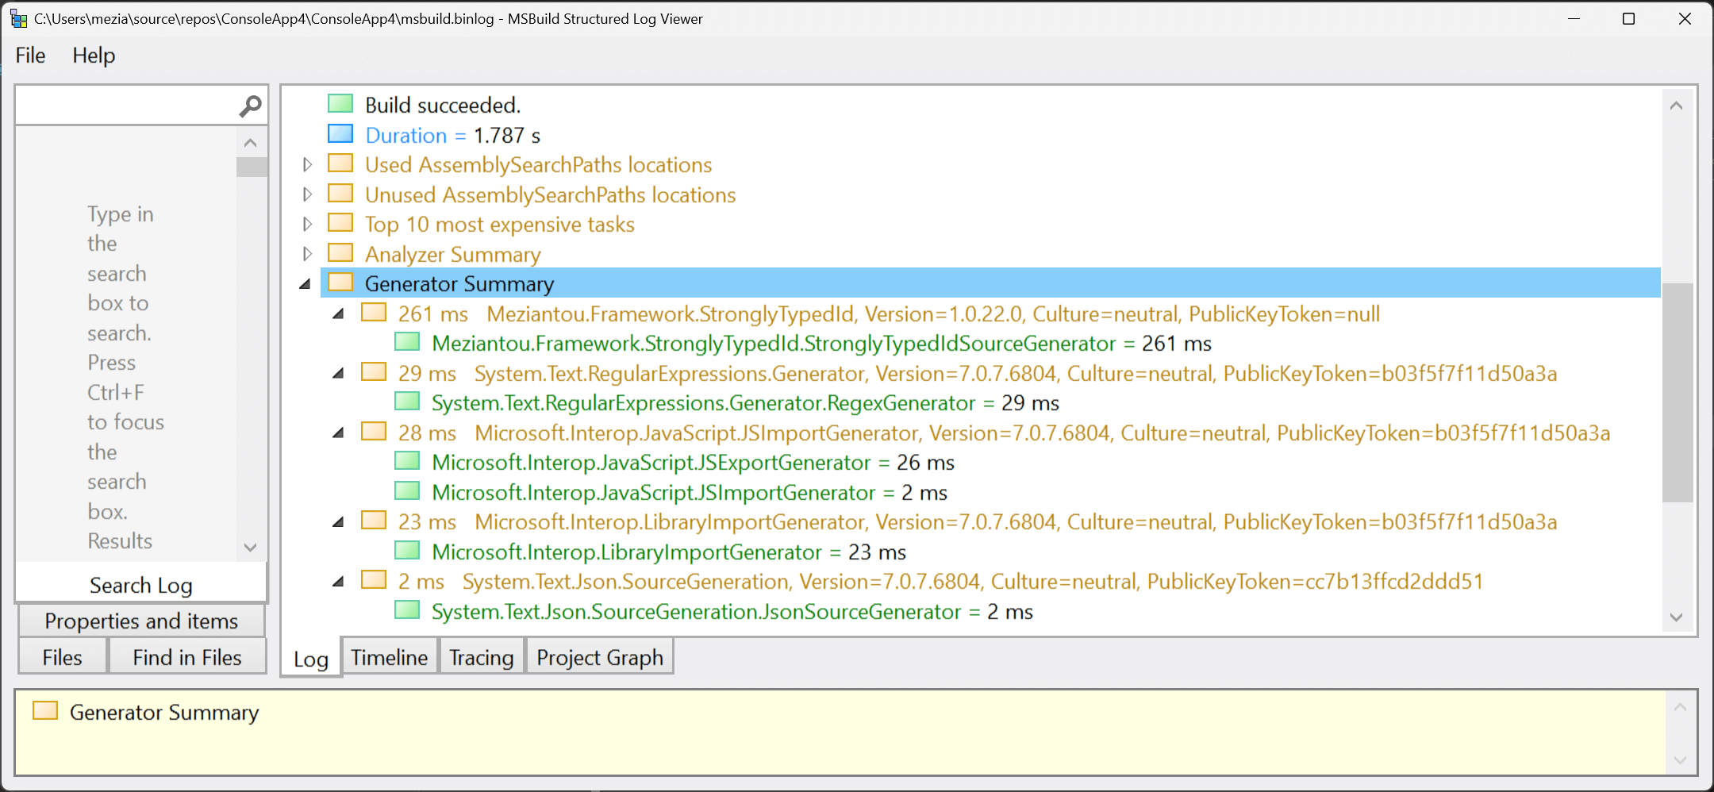Switch to the Timeline tab
The height and width of the screenshot is (792, 1714).
(389, 657)
